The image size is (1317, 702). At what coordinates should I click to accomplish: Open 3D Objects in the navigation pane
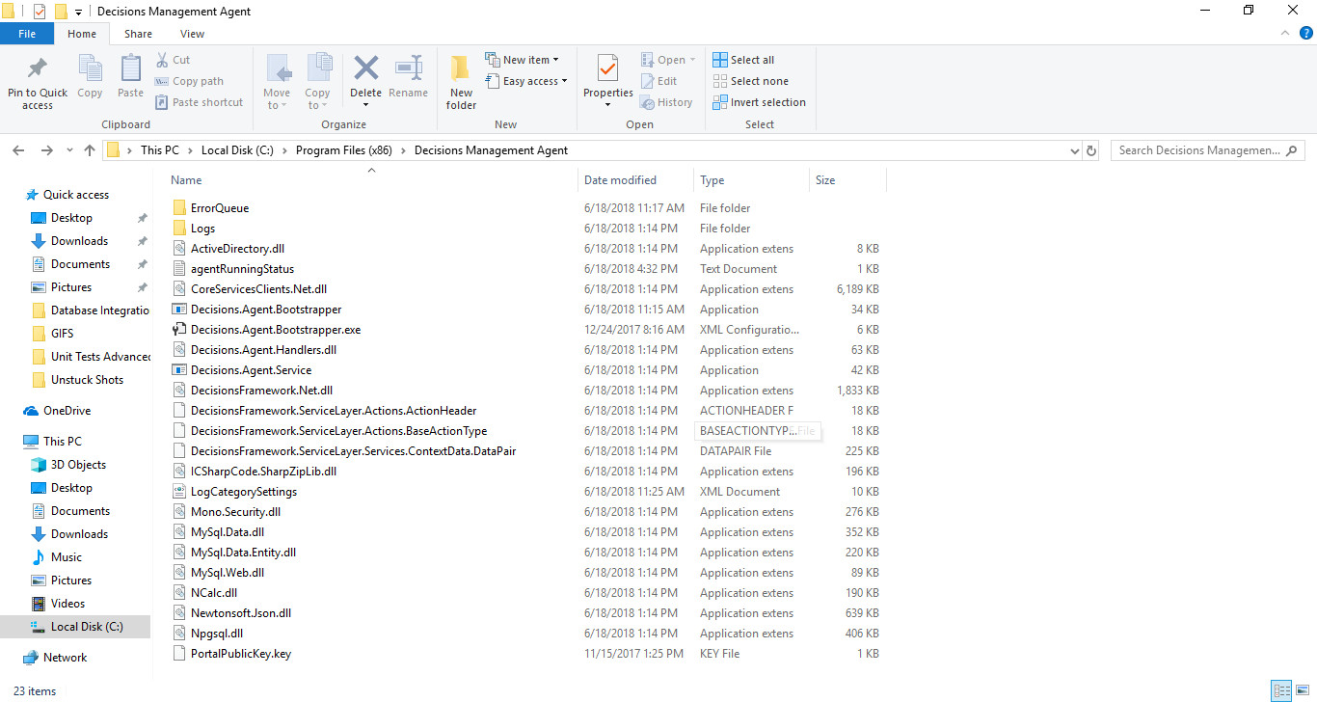pos(78,465)
